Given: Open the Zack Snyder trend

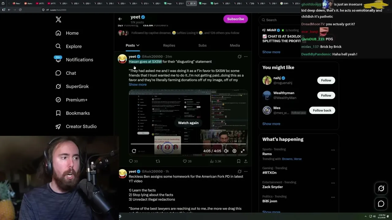Looking at the screenshot, I should click(273, 187).
